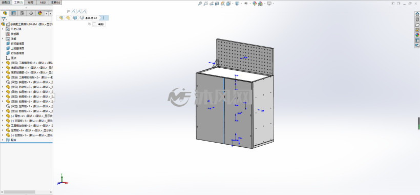Expand the 历史记录 tree node
Screen dimensions: 420x195
point(3,29)
